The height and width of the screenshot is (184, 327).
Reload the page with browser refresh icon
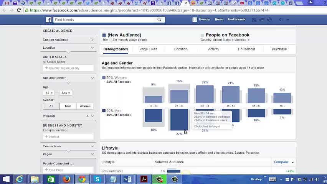pyautogui.click(x=19, y=10)
